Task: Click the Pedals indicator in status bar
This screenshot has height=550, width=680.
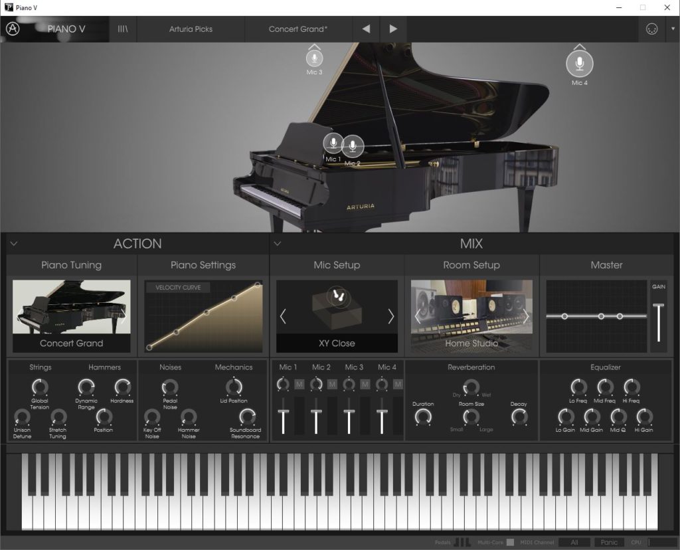Action: point(462,542)
